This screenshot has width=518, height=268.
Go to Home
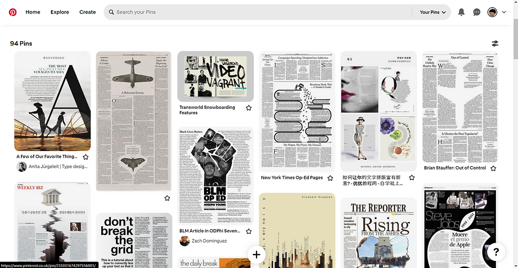tap(32, 12)
